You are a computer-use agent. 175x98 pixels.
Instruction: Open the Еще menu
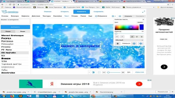click(90, 16)
